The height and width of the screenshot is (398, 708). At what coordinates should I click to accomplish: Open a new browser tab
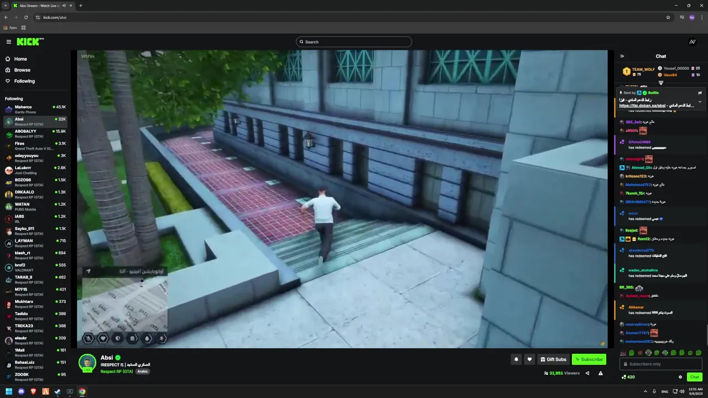81,6
